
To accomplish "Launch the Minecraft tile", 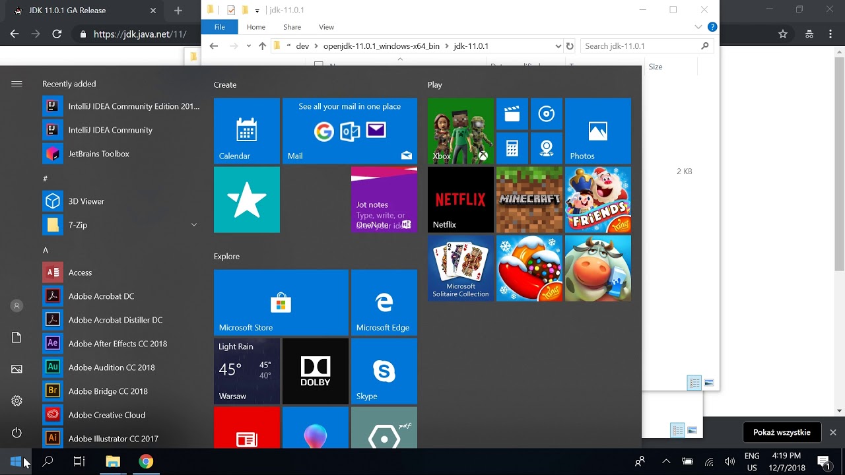I will click(529, 199).
